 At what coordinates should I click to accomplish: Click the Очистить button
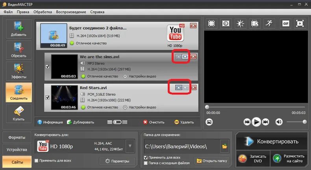(x=154, y=122)
